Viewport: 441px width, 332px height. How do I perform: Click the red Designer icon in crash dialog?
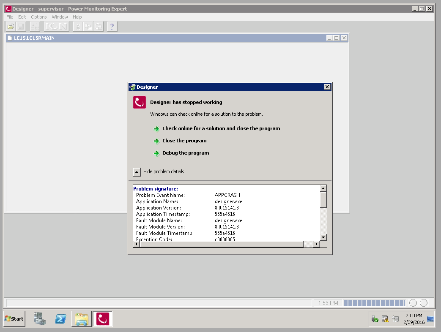click(x=140, y=102)
